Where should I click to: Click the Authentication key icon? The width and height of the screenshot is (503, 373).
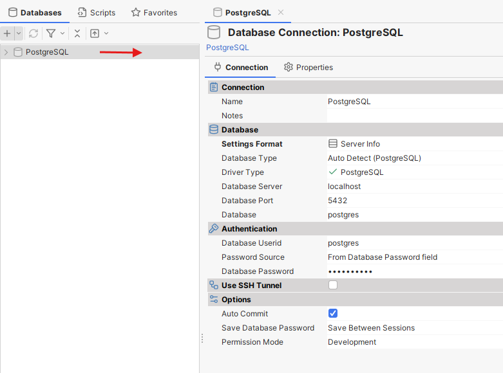[214, 228]
